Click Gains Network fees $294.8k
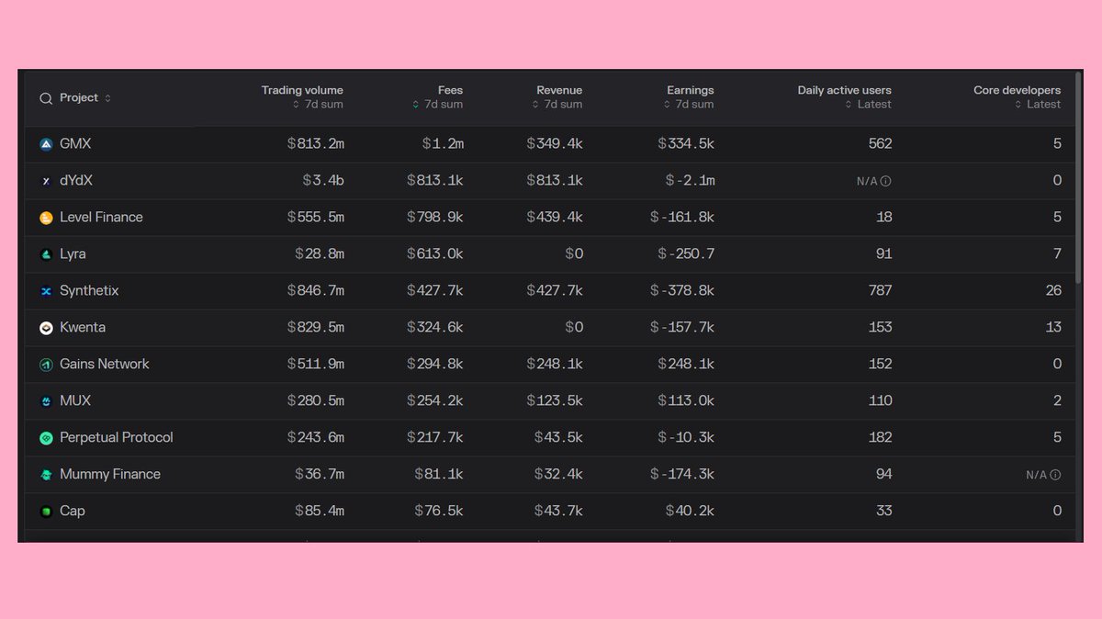The height and width of the screenshot is (619, 1102). (434, 365)
